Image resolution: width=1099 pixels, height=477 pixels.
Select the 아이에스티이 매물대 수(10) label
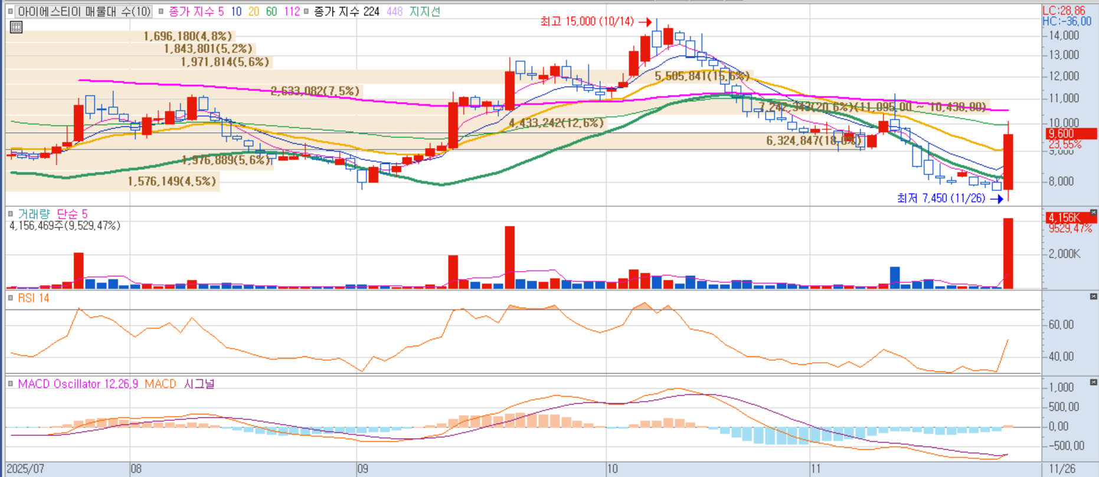[x=84, y=11]
